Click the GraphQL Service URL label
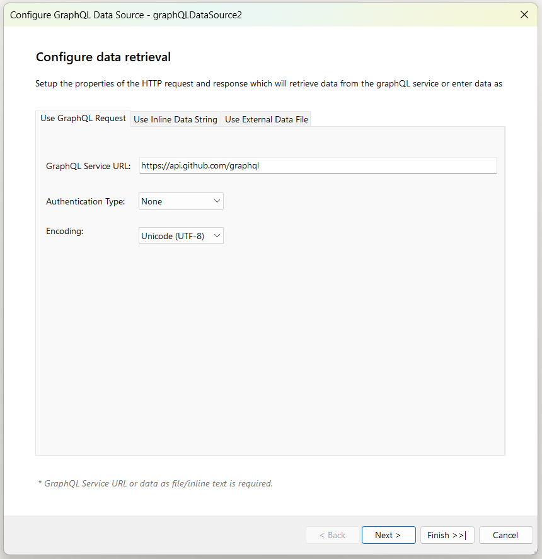This screenshot has width=542, height=559. (85, 165)
